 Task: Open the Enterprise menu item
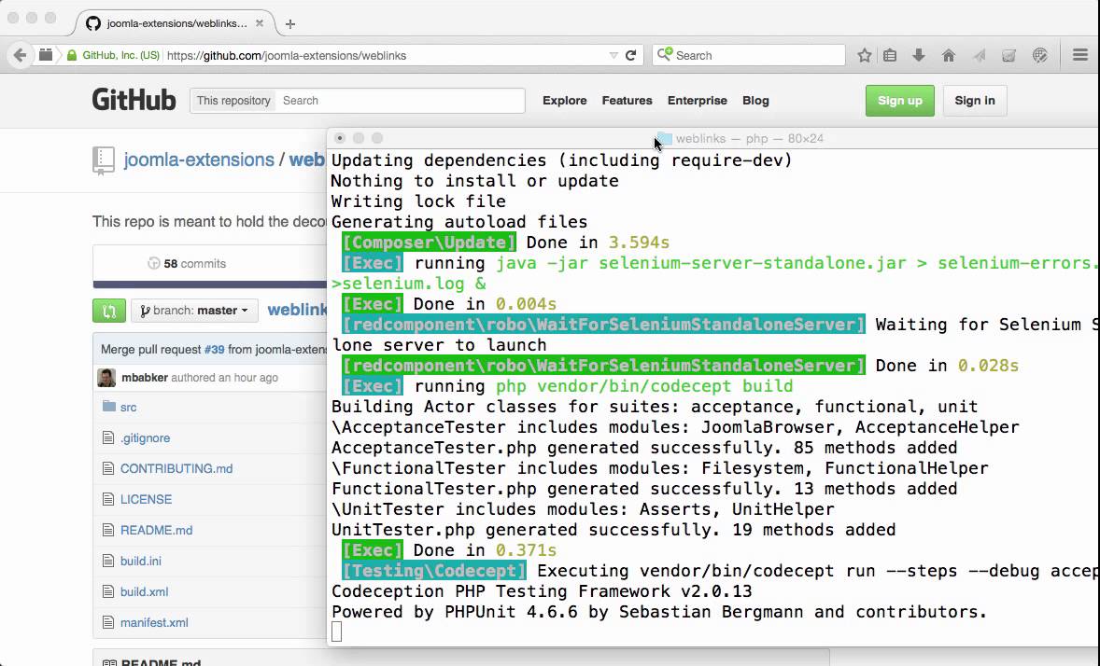click(698, 100)
